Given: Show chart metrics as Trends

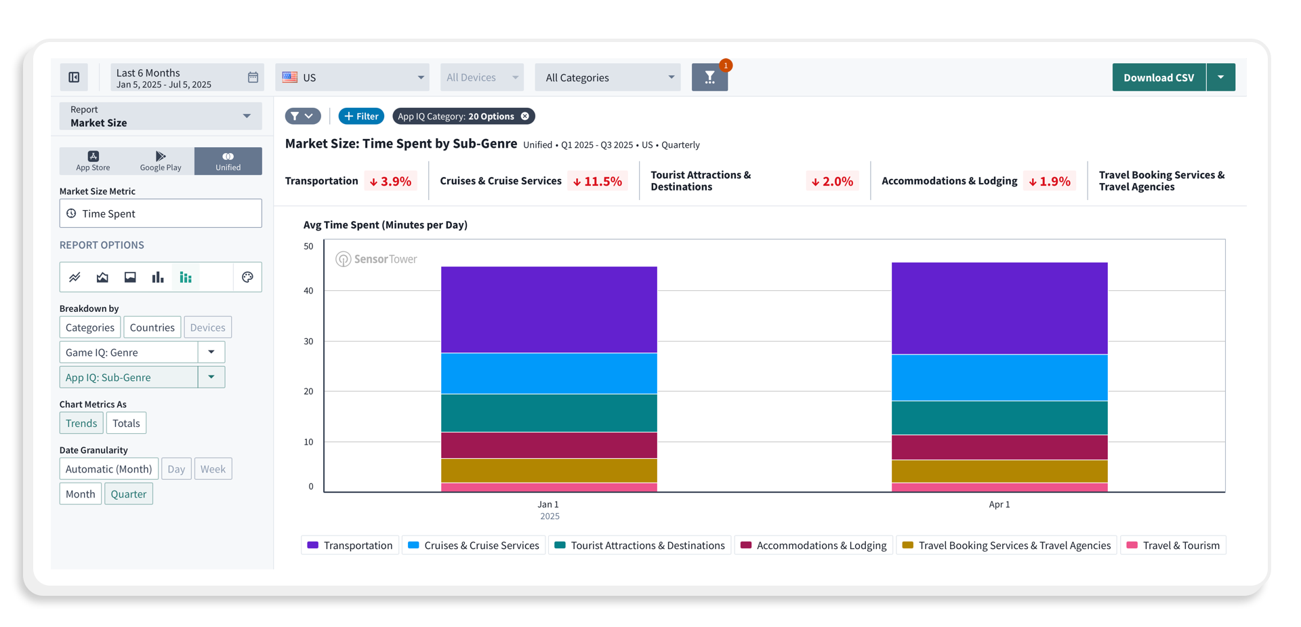Looking at the screenshot, I should click(81, 423).
